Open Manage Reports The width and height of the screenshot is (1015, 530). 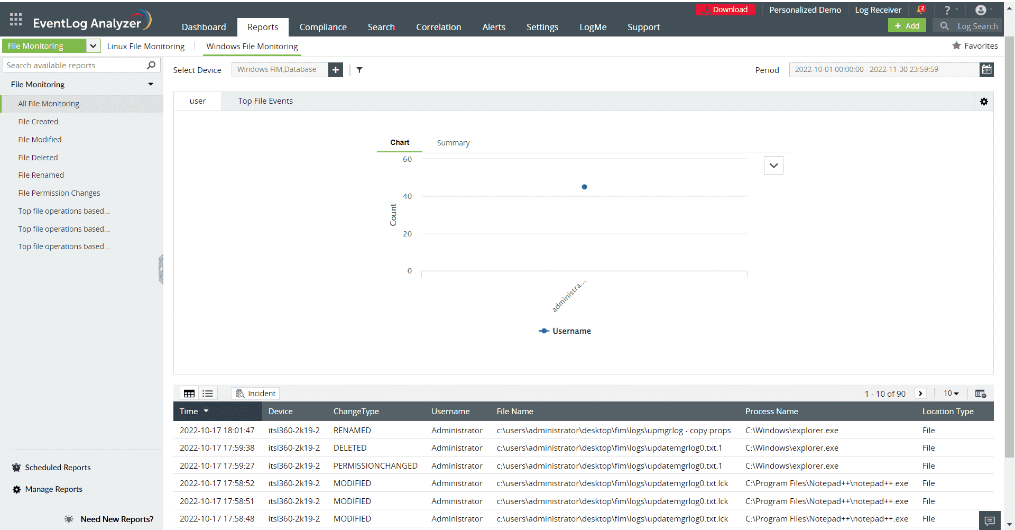click(x=53, y=489)
